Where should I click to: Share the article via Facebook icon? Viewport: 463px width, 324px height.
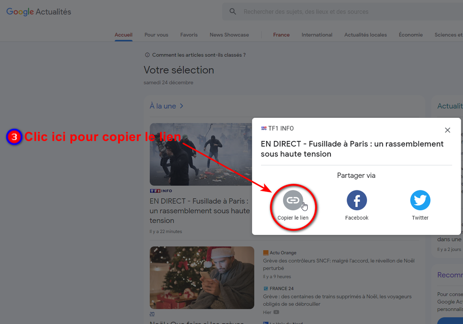[357, 200]
